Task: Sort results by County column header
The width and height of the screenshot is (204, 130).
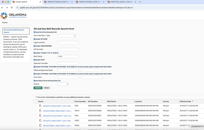Action: pos(166,101)
